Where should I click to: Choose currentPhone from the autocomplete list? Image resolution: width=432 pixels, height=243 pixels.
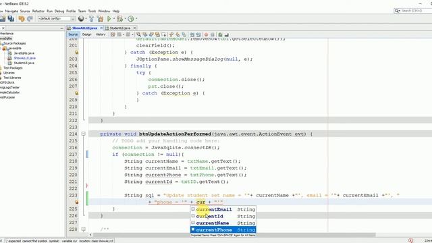223,230
